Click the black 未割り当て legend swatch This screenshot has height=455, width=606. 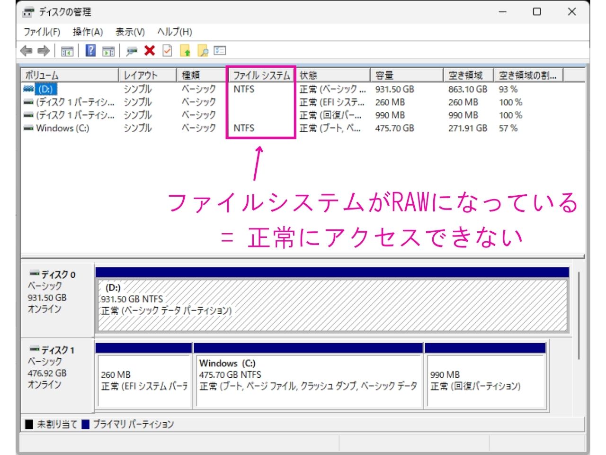(x=29, y=424)
